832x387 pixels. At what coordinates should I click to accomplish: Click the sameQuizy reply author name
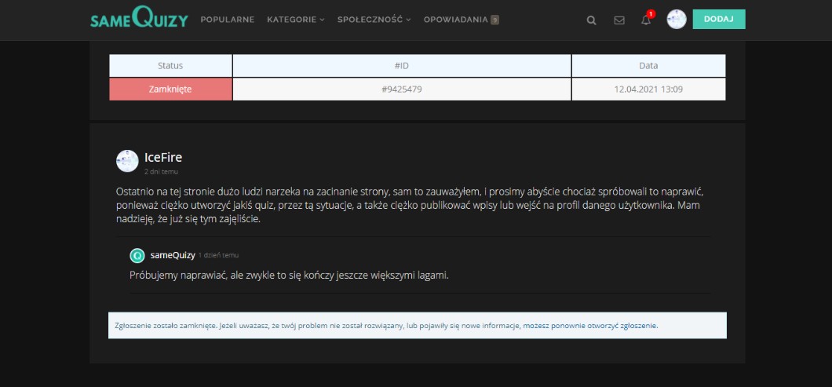tap(172, 255)
